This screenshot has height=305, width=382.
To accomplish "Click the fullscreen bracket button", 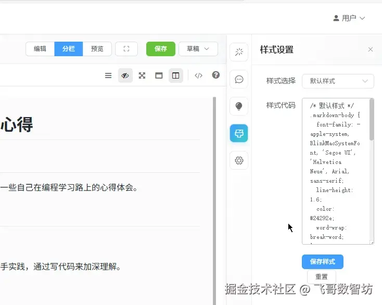I will (x=126, y=49).
